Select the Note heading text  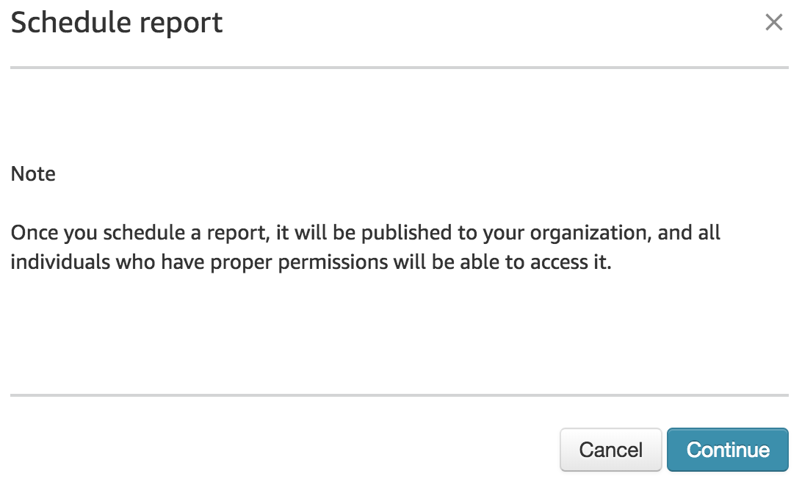point(33,174)
